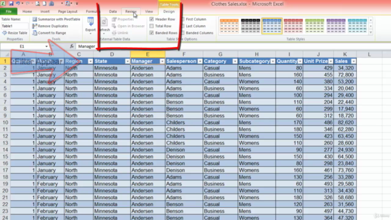Click the Redo arrow icon
The image size is (391, 220).
pyautogui.click(x=27, y=4)
